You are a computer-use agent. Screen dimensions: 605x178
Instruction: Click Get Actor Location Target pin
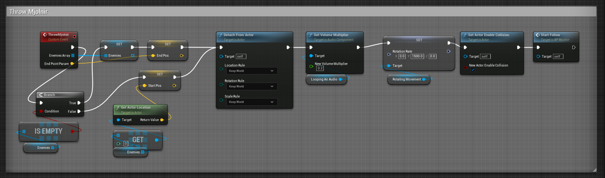click(x=118, y=120)
